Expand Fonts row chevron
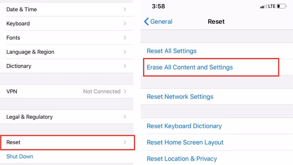The height and width of the screenshot is (165, 293). (125, 38)
